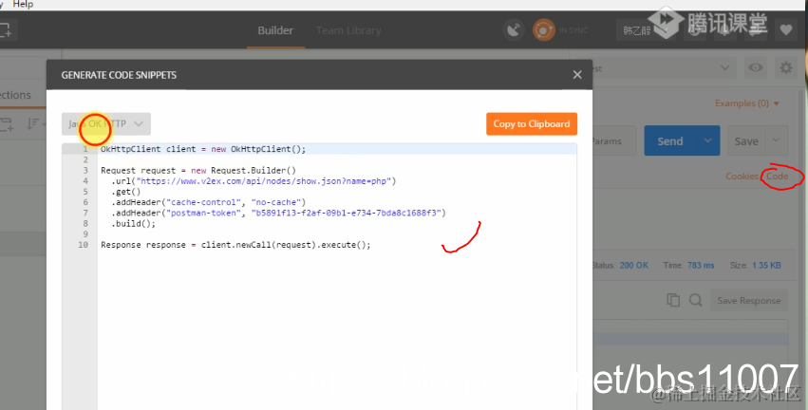Select the Collections sidebar tab
Viewport: 808px width, 410px height.
coord(15,95)
